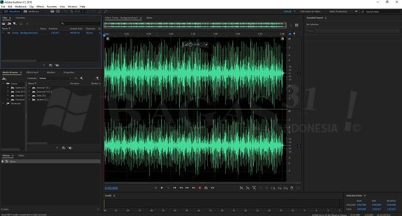This screenshot has height=216, width=402.
Task: Click the Zoom Out Amplitude icon
Action: tap(248, 188)
